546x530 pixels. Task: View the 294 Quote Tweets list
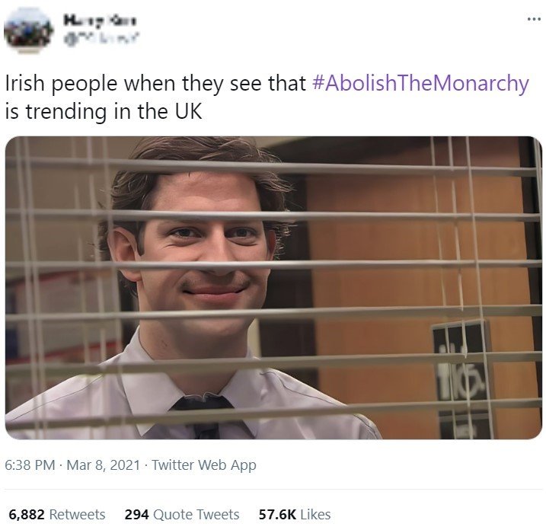click(x=182, y=514)
